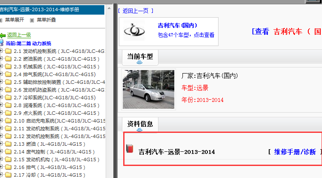
Task: Click folder icon of 2.9 点火系统
Action: coord(8,113)
